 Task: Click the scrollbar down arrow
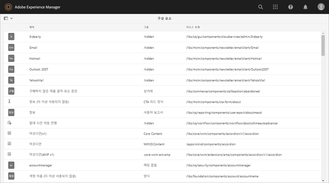[x=323, y=180]
